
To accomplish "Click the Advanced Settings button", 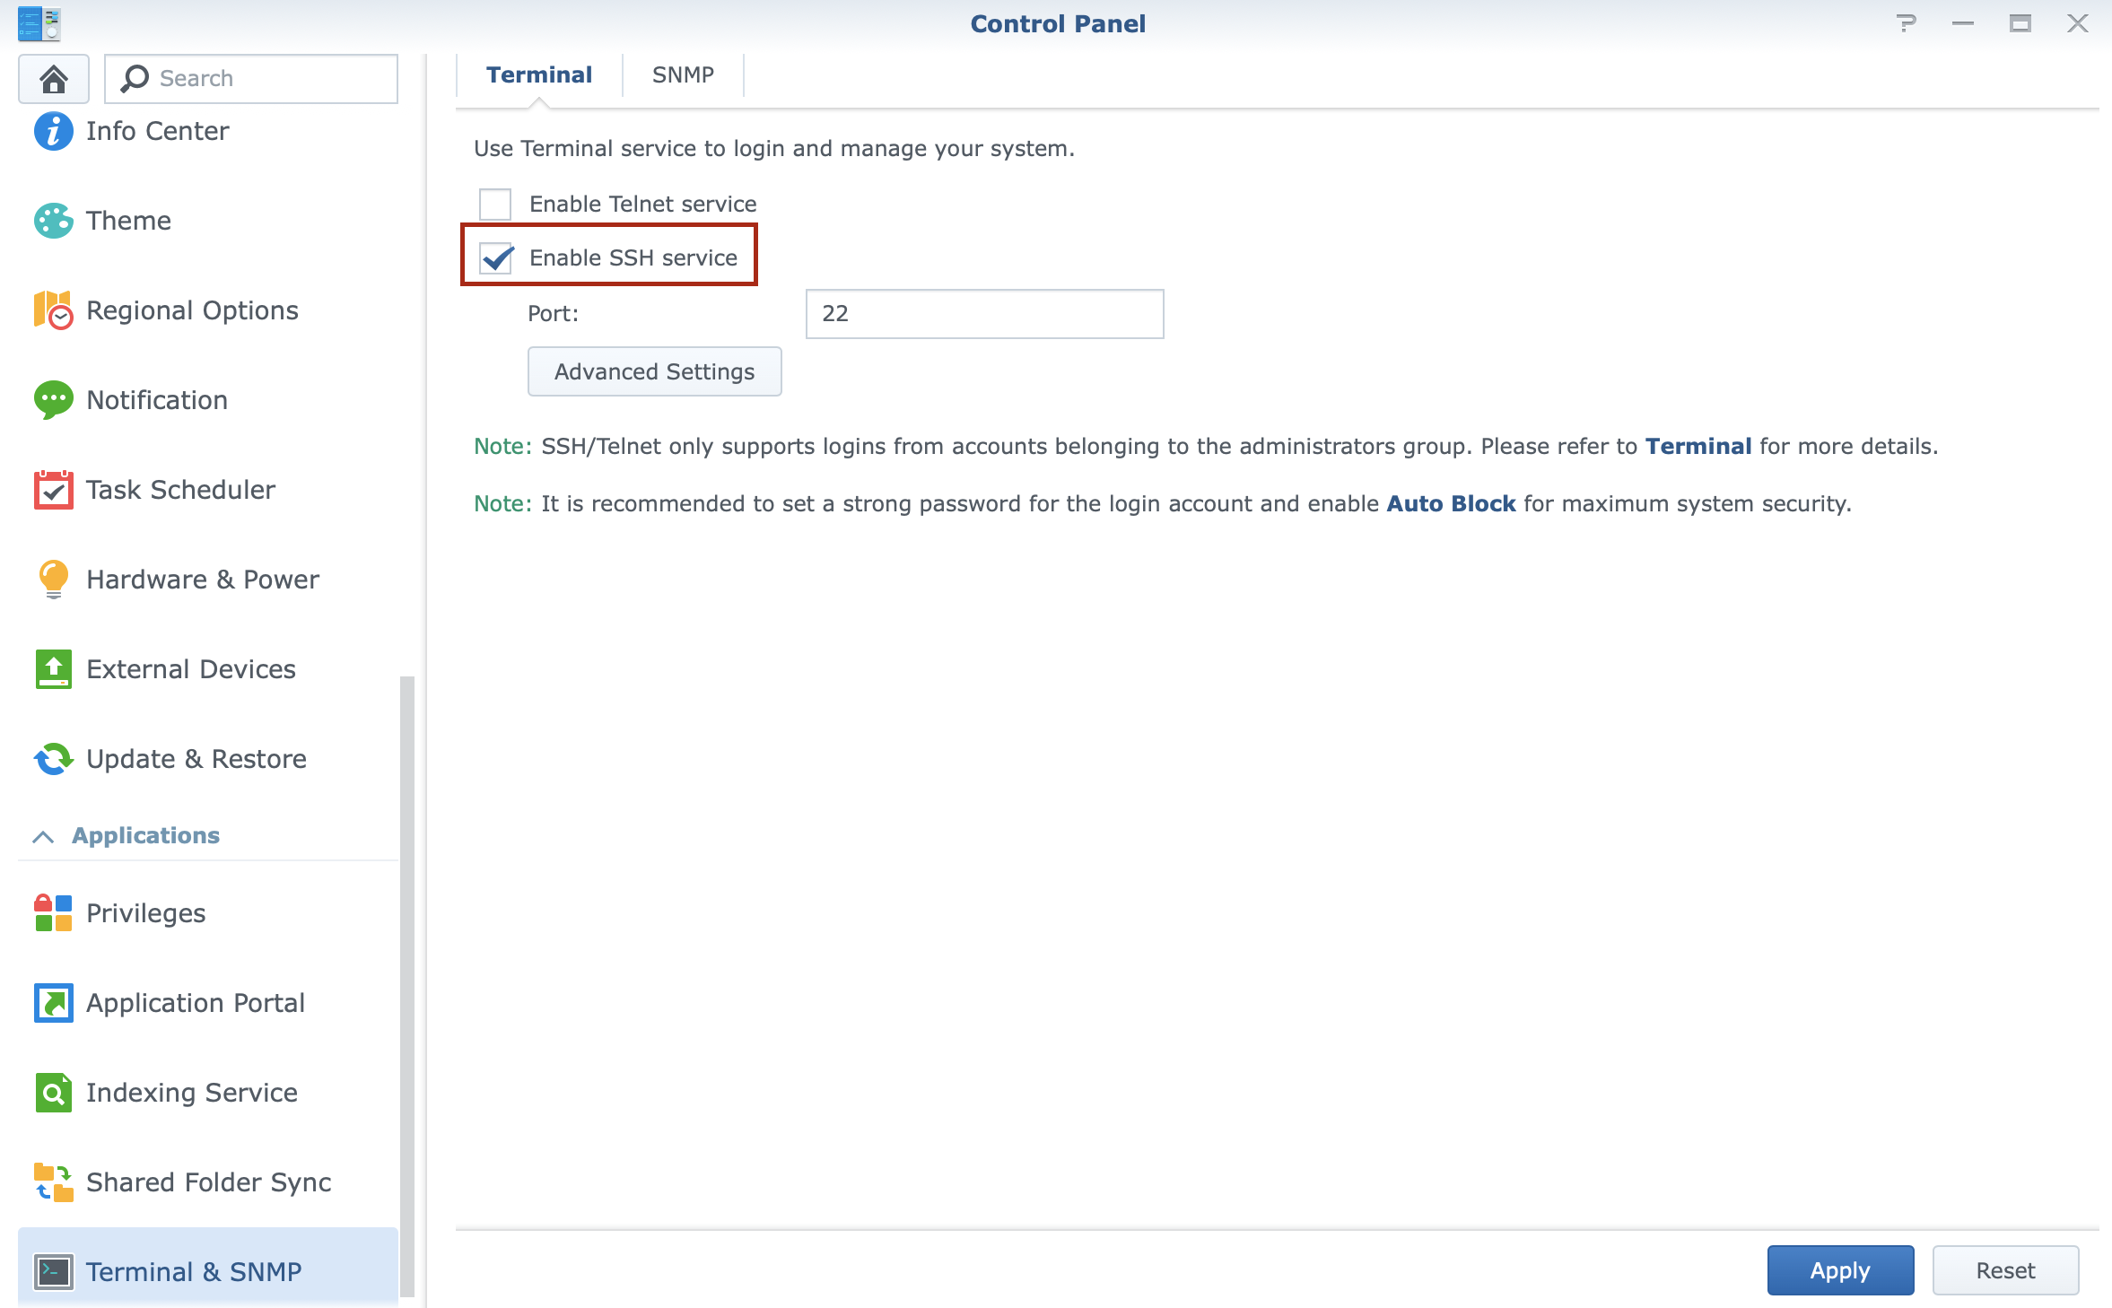I will [654, 371].
